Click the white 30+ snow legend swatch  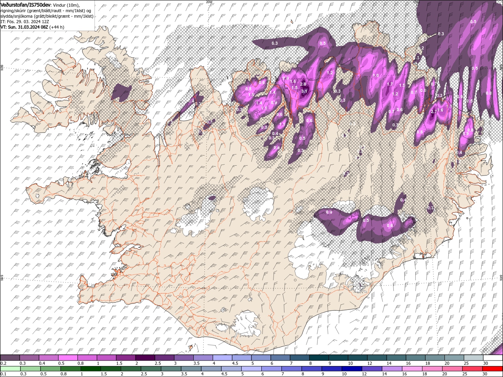point(493,358)
